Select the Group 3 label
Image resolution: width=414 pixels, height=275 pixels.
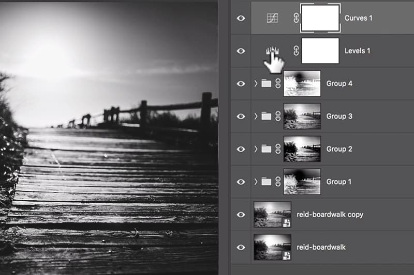pos(339,116)
